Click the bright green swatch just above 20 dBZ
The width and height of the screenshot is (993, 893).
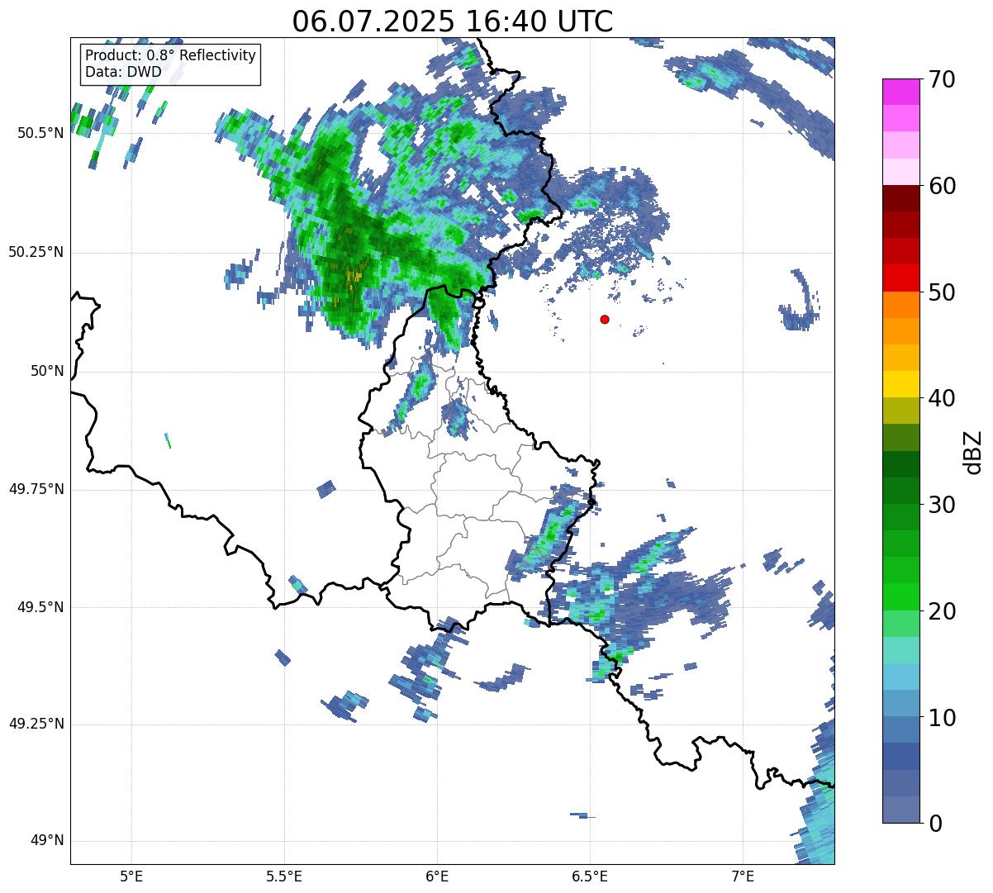click(x=900, y=597)
